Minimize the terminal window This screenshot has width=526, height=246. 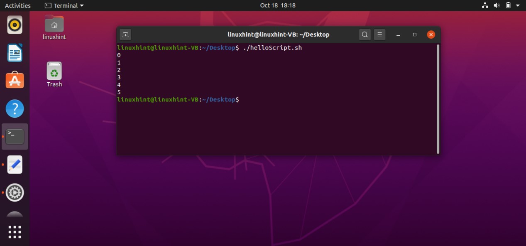(x=398, y=34)
